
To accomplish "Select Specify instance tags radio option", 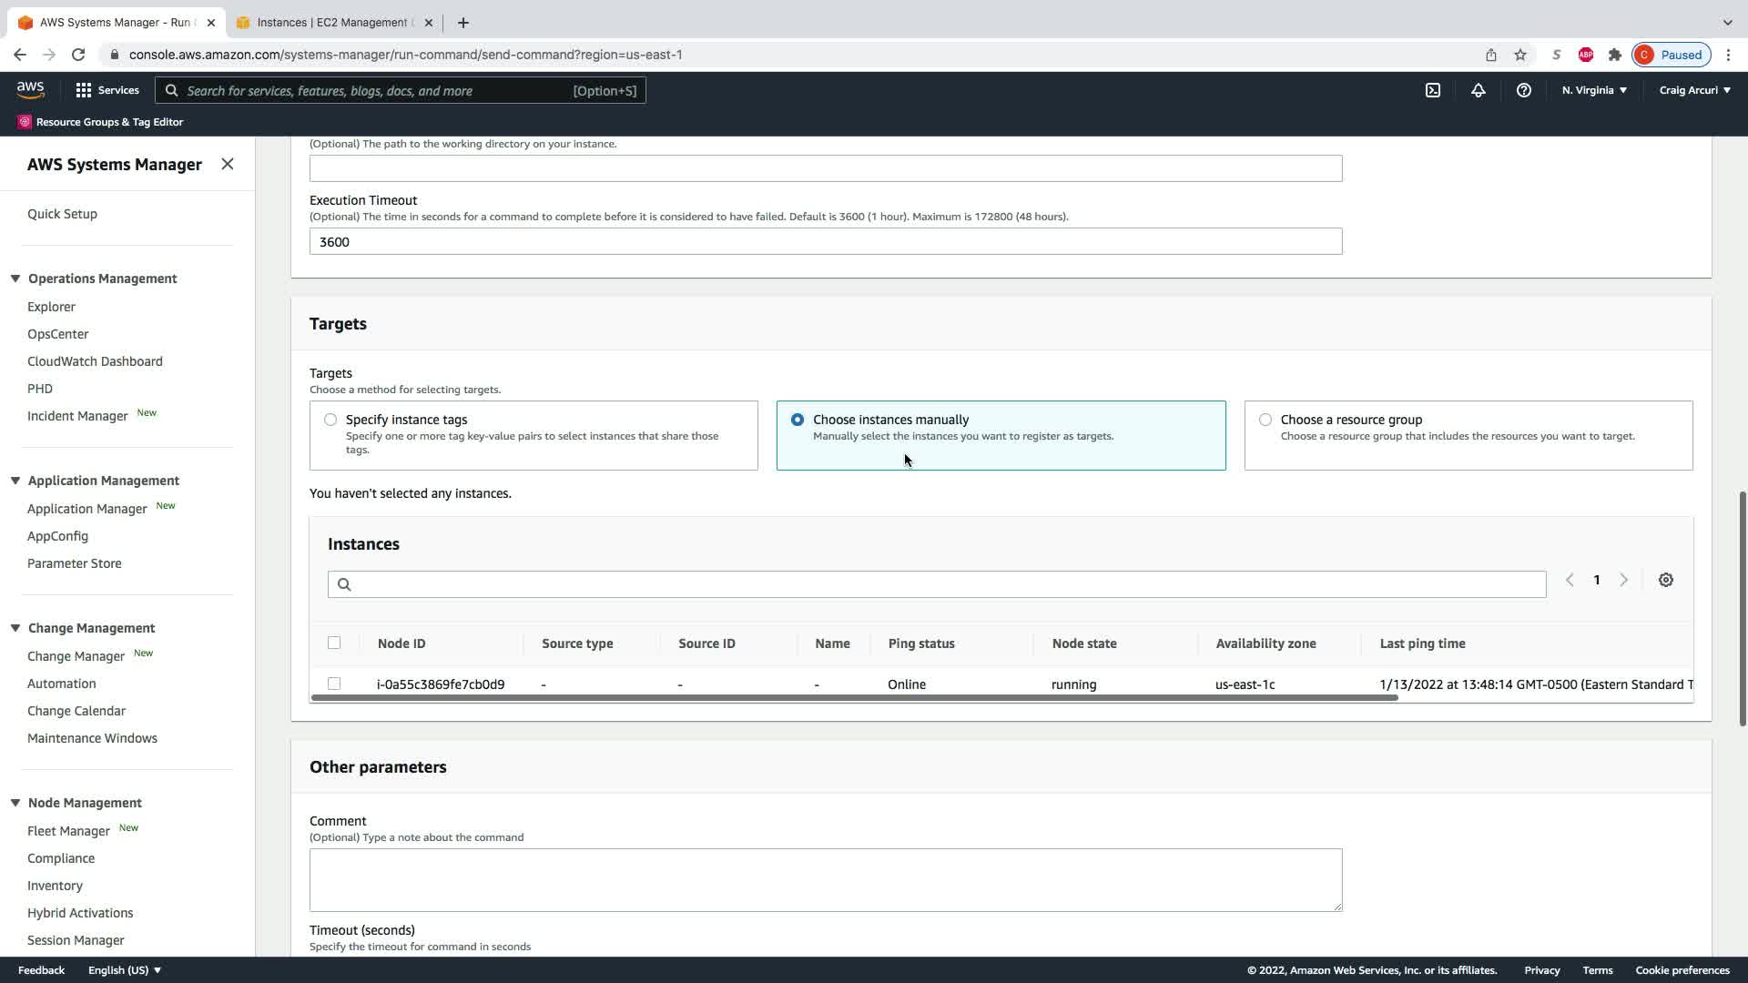I will 330,420.
